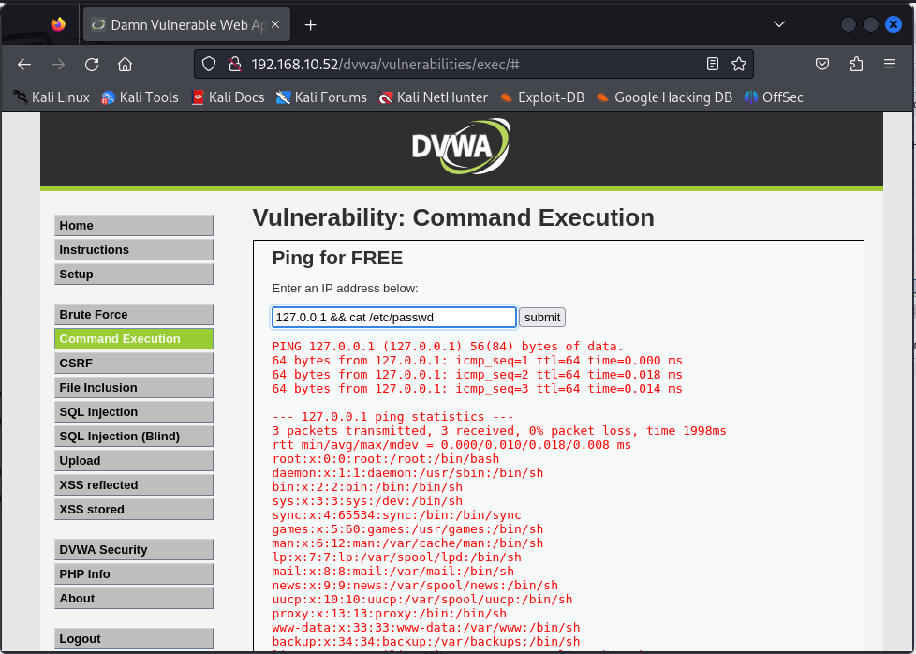Screen dimensions: 916x654
Task: Open the Exploit-DB bookmark
Action: tap(541, 97)
